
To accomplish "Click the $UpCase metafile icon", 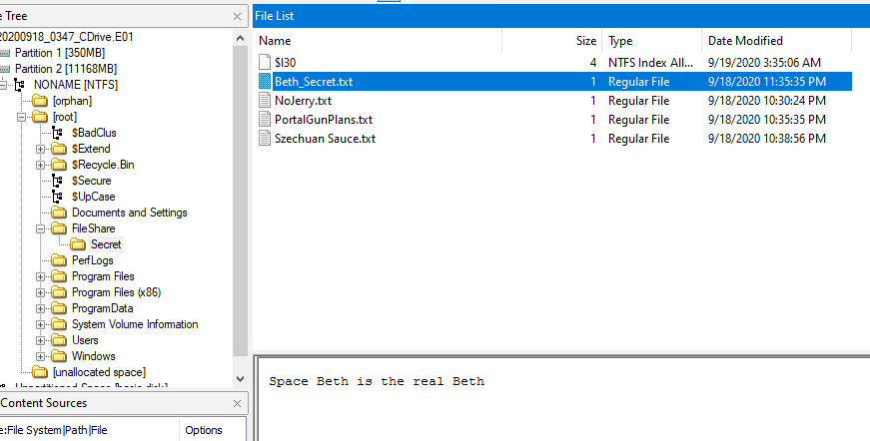I will click(x=57, y=197).
